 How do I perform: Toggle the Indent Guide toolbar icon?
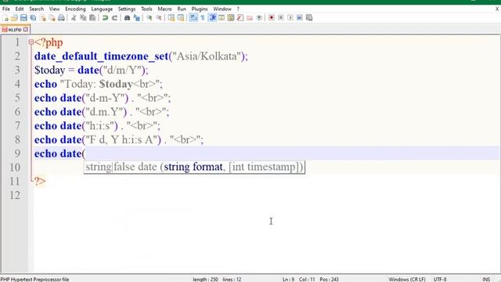tap(212, 18)
